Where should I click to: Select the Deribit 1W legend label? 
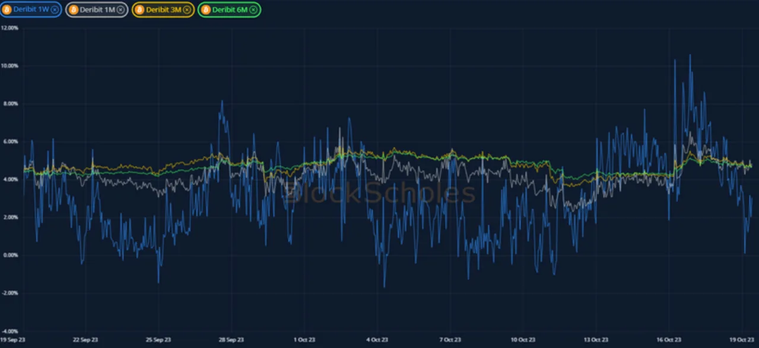[31, 9]
